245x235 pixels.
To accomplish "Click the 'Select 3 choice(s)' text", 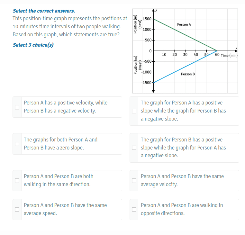I will click(33, 45).
